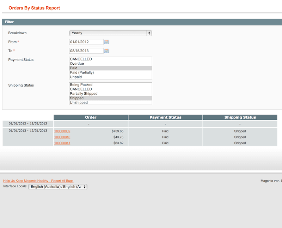The width and height of the screenshot is (282, 228).
Task: Select Unpaid in Payment Status list
Action: pyautogui.click(x=76, y=77)
